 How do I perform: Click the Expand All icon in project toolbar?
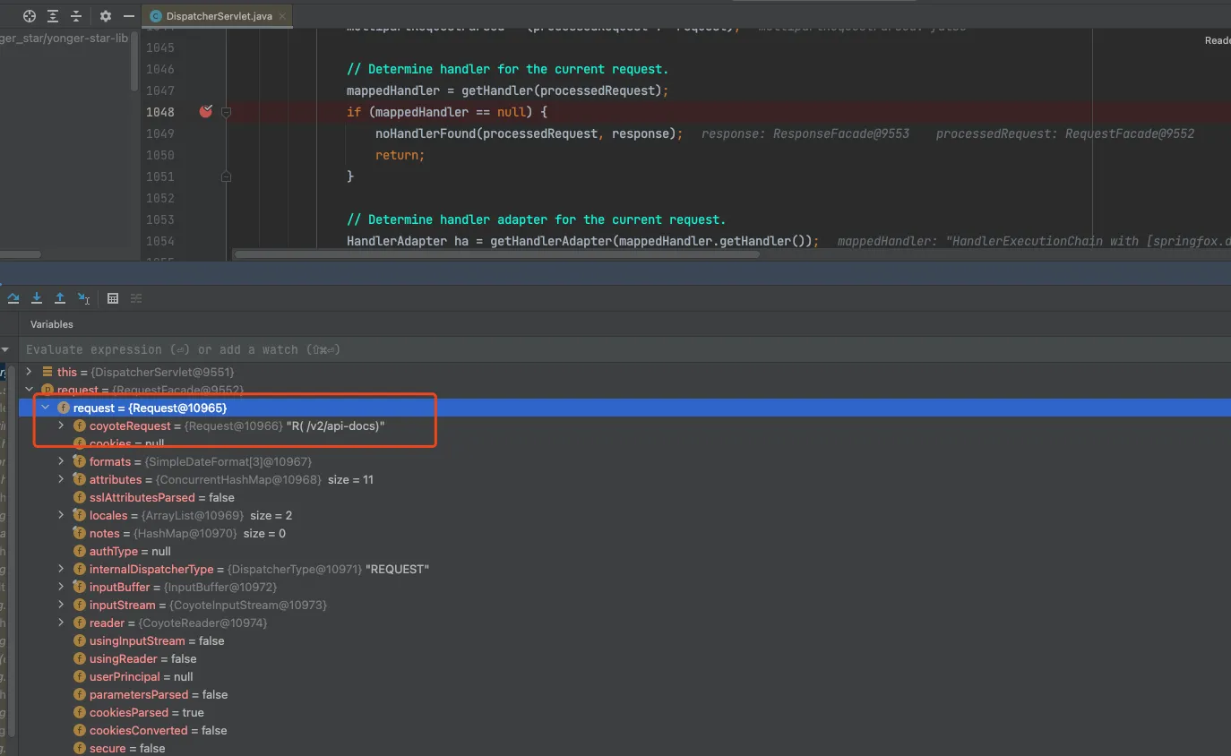click(53, 16)
